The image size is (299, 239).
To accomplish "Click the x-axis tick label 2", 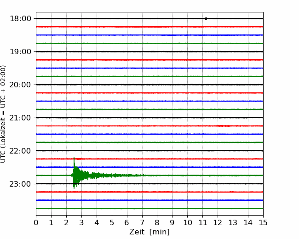I will (66, 222).
